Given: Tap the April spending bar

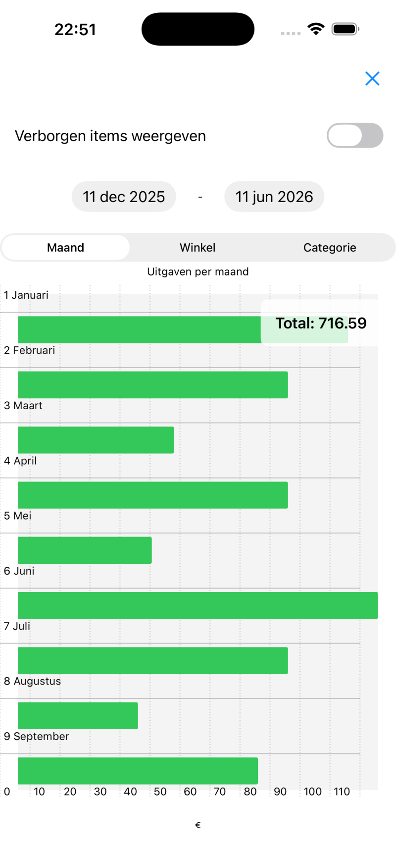Looking at the screenshot, I should [x=152, y=495].
